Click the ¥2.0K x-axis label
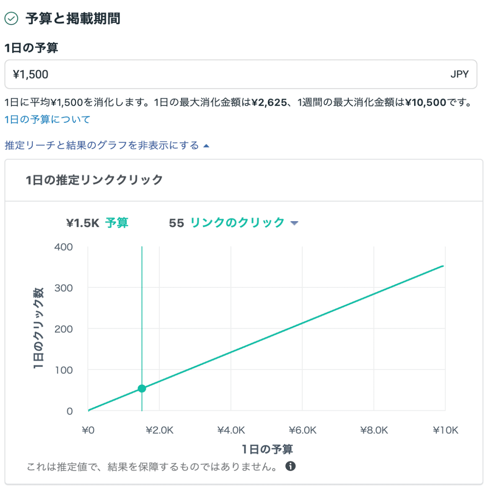This screenshot has height=487, width=487. [159, 430]
